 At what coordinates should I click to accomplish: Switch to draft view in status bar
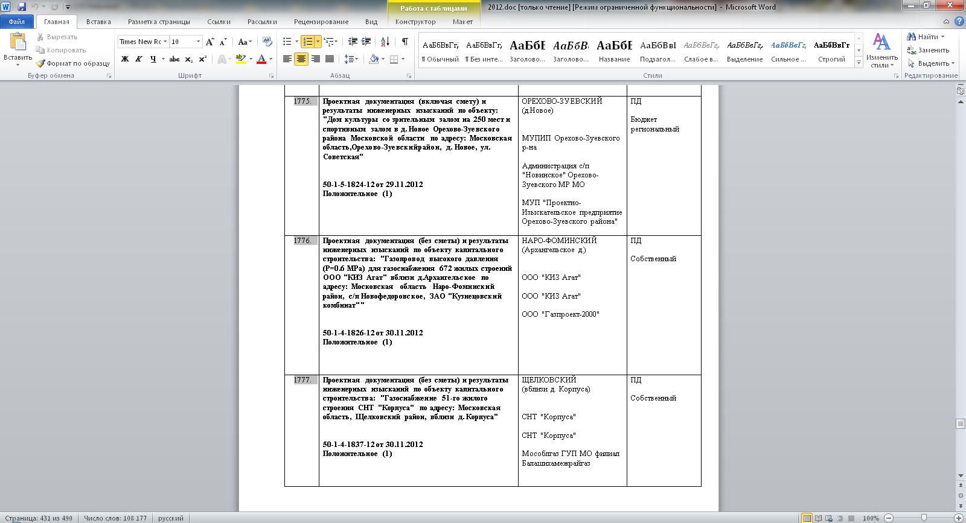click(851, 518)
